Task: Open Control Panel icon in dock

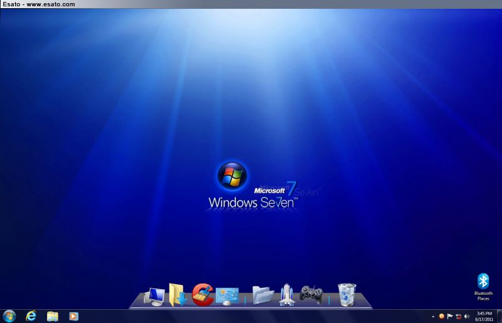Action: (227, 297)
